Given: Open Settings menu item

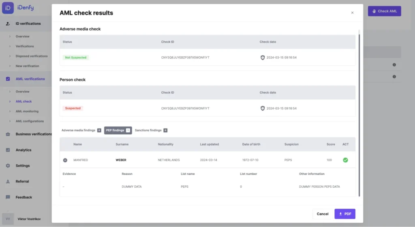Looking at the screenshot, I should coord(23,166).
